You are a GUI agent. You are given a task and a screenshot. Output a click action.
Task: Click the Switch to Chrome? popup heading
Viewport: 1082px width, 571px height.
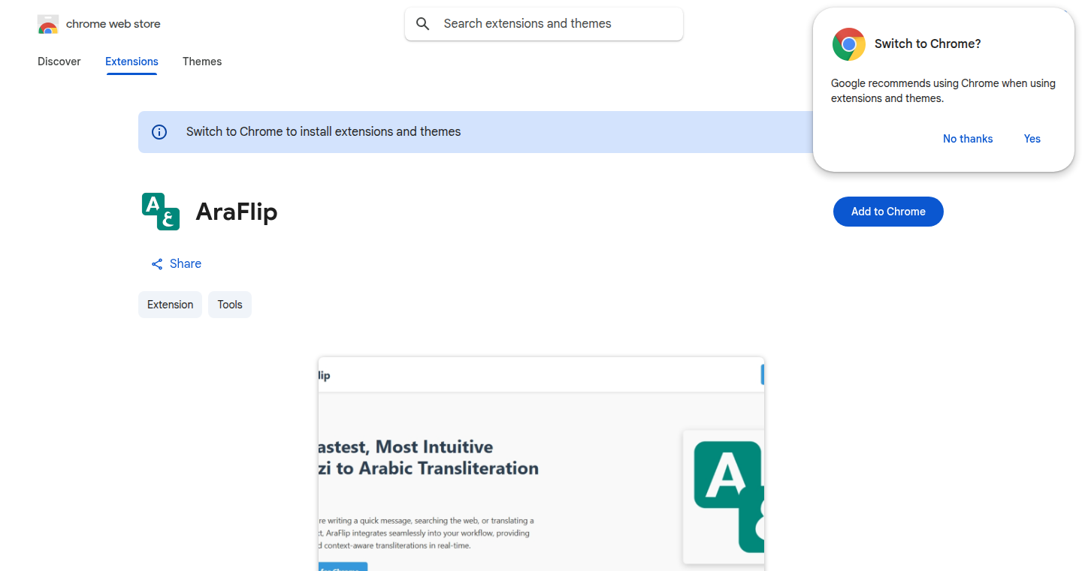[928, 44]
